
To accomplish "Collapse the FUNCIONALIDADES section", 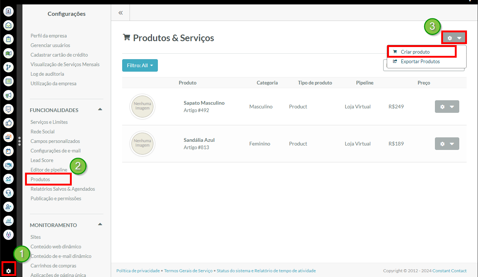I will coord(100,109).
